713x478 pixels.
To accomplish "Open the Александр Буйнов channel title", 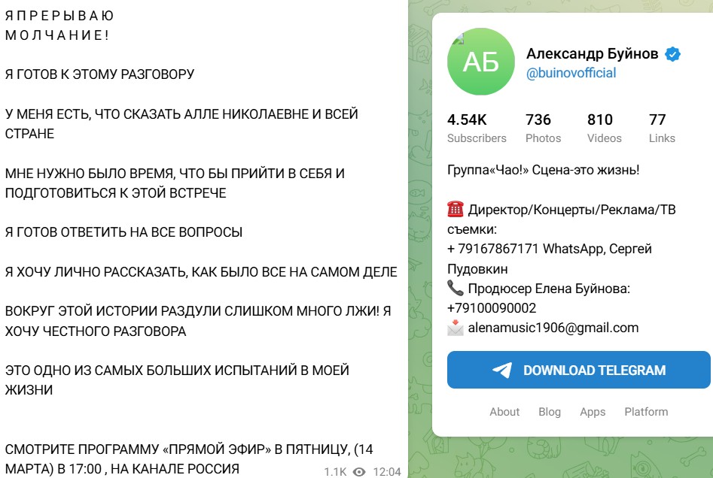I will coord(592,53).
